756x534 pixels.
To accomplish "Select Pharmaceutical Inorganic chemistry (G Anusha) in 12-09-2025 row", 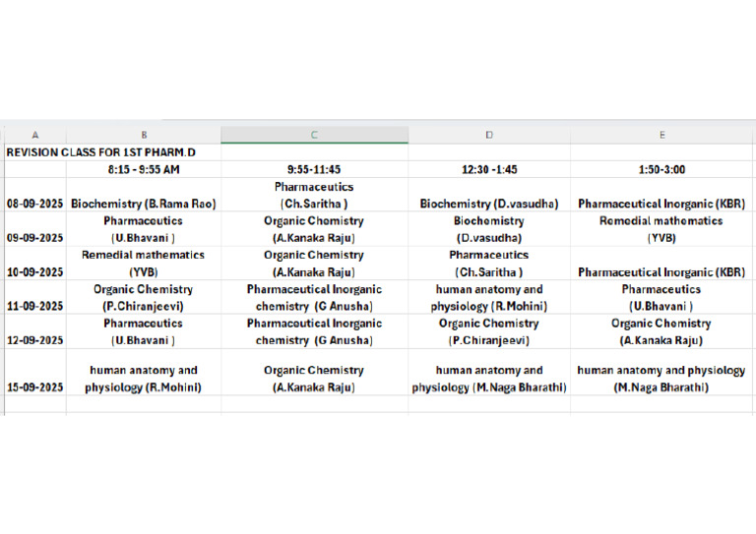I will (x=314, y=331).
